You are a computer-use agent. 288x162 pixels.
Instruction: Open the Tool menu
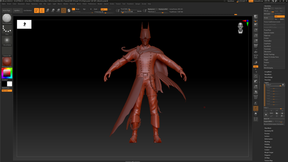pos(124,4)
